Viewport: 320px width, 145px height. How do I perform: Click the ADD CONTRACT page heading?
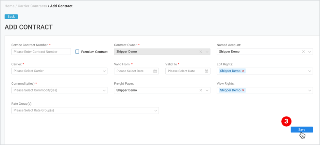pos(29,27)
